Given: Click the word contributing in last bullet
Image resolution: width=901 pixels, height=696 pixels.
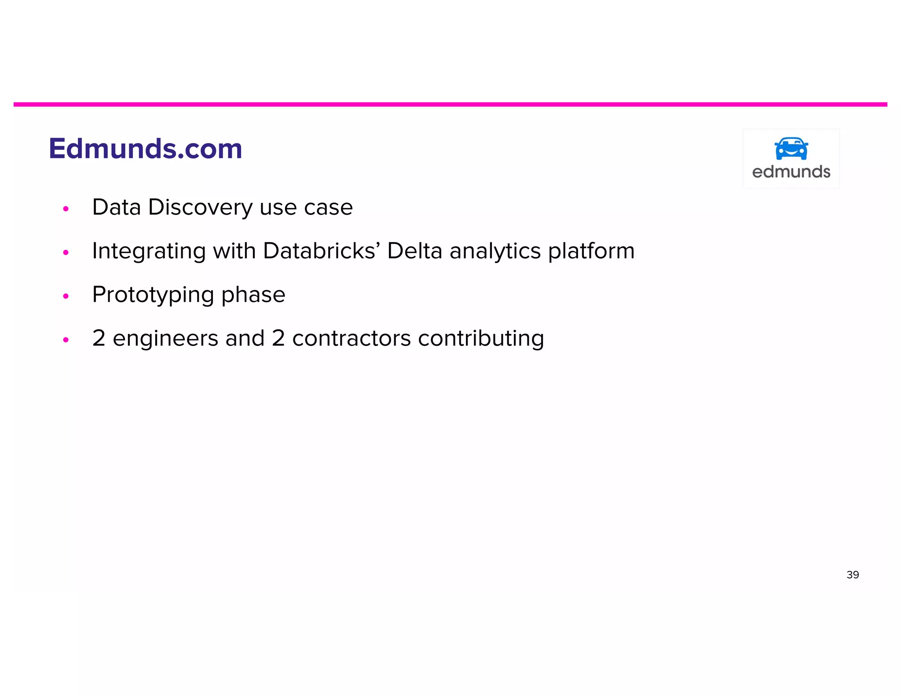Looking at the screenshot, I should point(481,339).
